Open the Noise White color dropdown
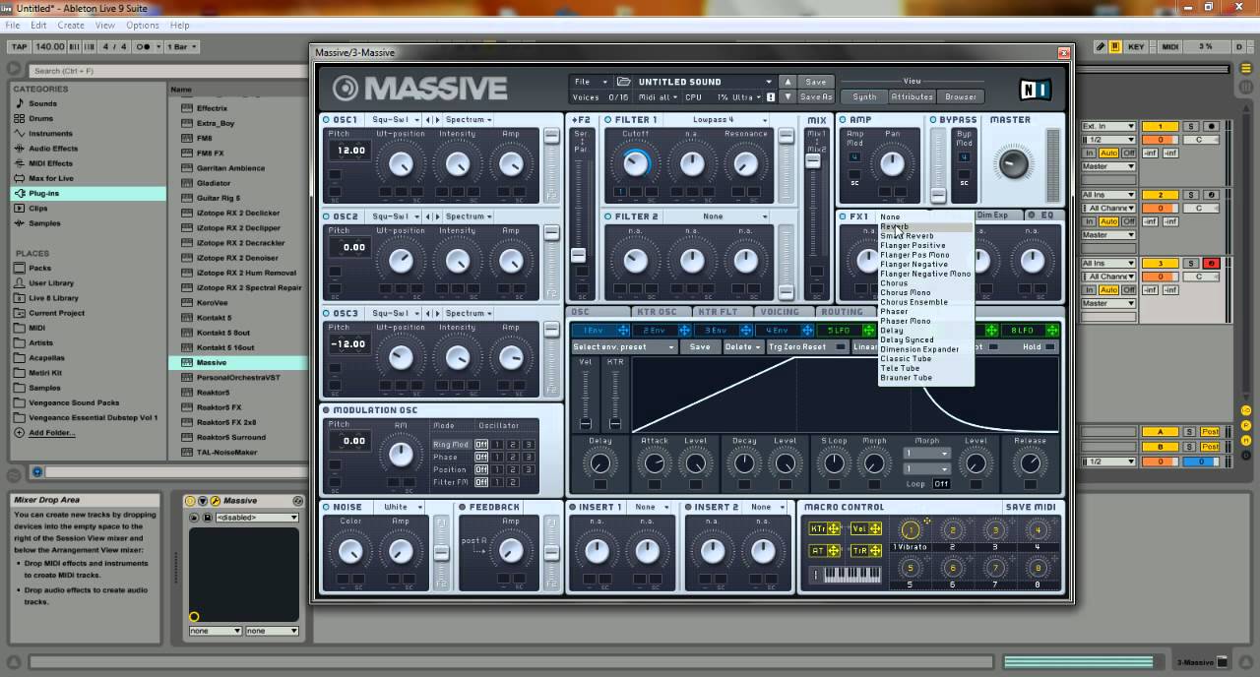The width and height of the screenshot is (1260, 677). (403, 508)
